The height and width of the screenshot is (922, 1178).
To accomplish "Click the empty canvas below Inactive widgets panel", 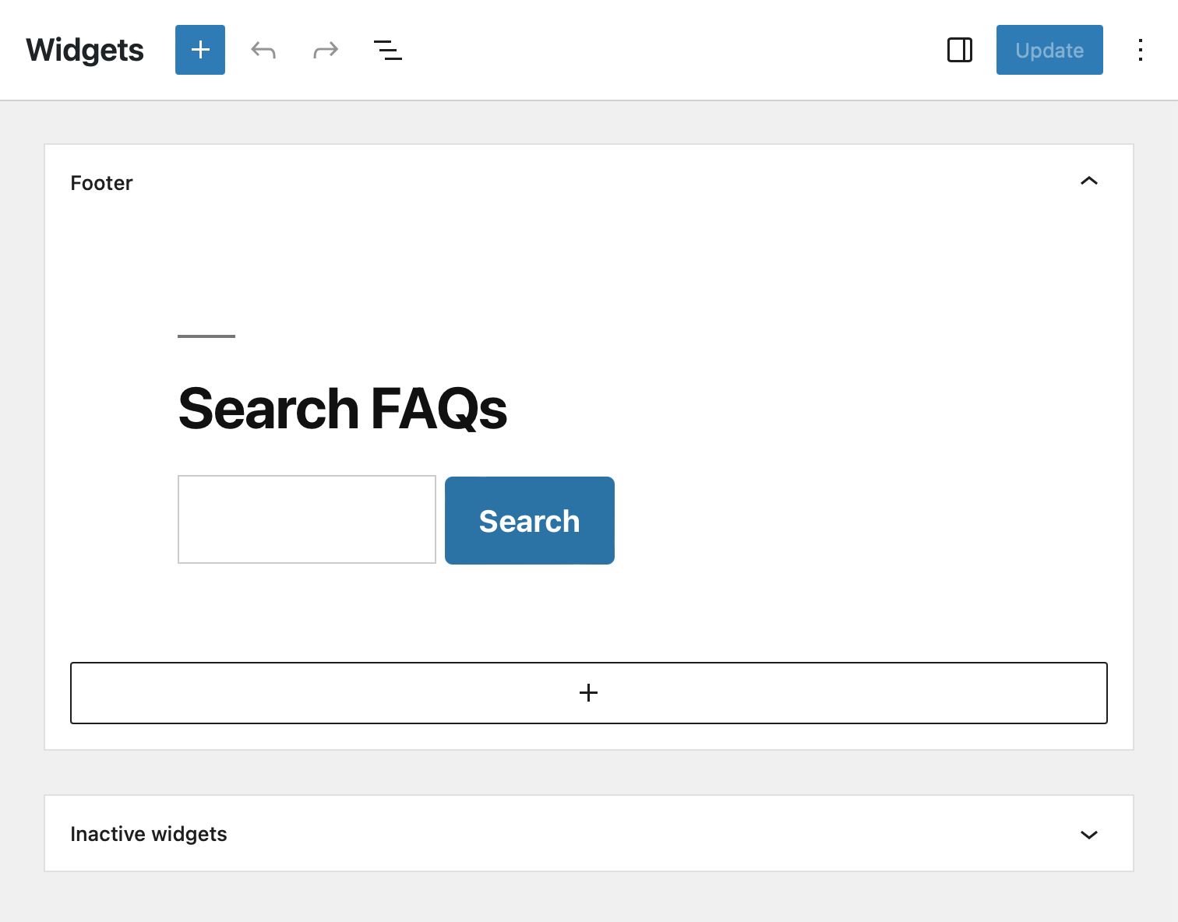I will click(x=589, y=897).
